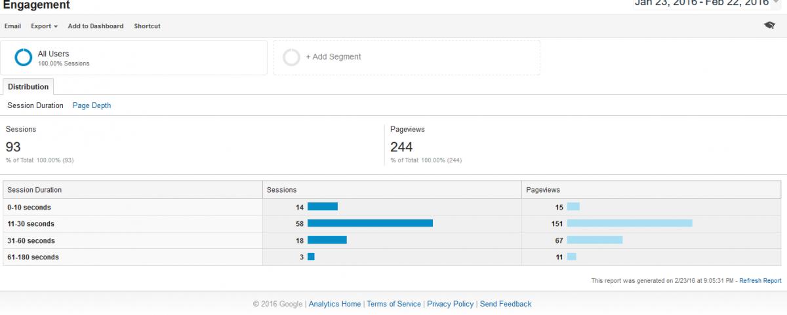The height and width of the screenshot is (315, 787).
Task: Click the sessions value 14
Action: coord(300,207)
